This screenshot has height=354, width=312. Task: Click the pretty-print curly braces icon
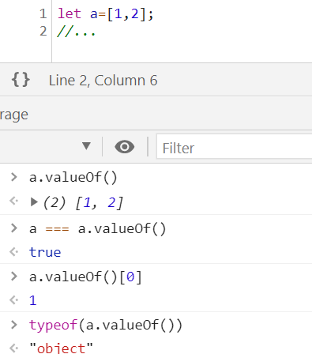pos(21,80)
